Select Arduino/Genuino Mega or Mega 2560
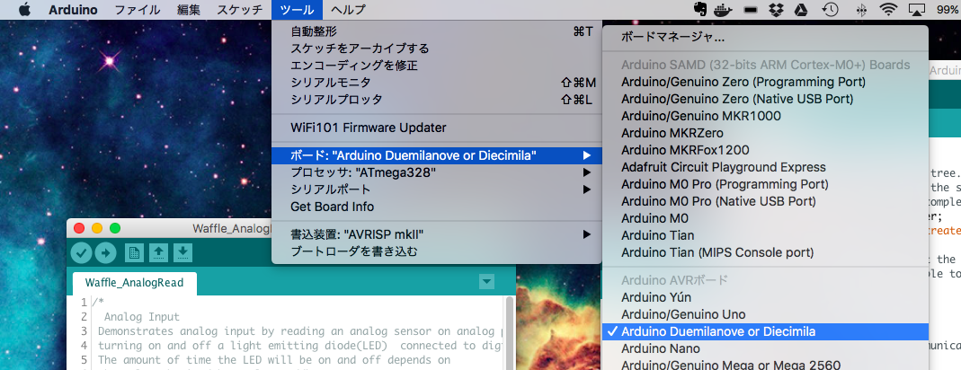 [x=766, y=366]
